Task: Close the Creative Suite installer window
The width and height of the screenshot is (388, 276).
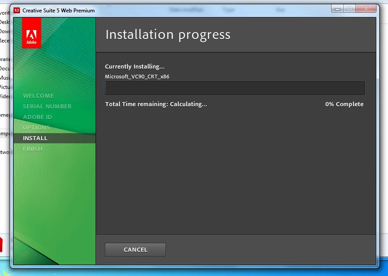Action: point(366,9)
